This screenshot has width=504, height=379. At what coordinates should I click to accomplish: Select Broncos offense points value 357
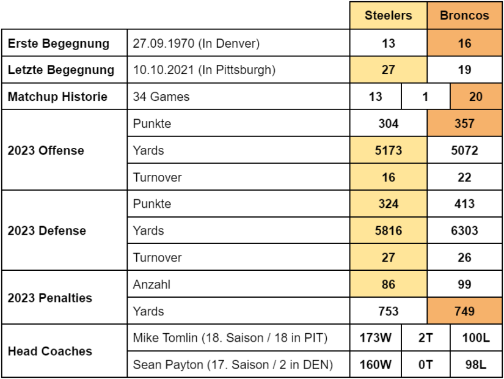[464, 123]
